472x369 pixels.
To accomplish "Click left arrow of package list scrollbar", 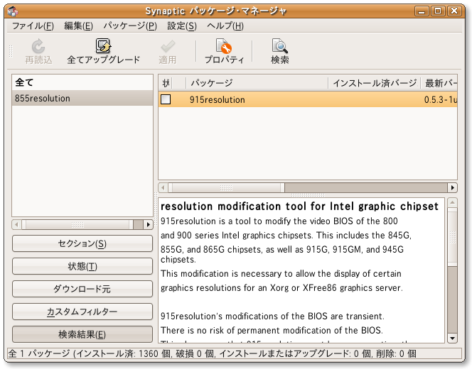I will pyautogui.click(x=163, y=188).
